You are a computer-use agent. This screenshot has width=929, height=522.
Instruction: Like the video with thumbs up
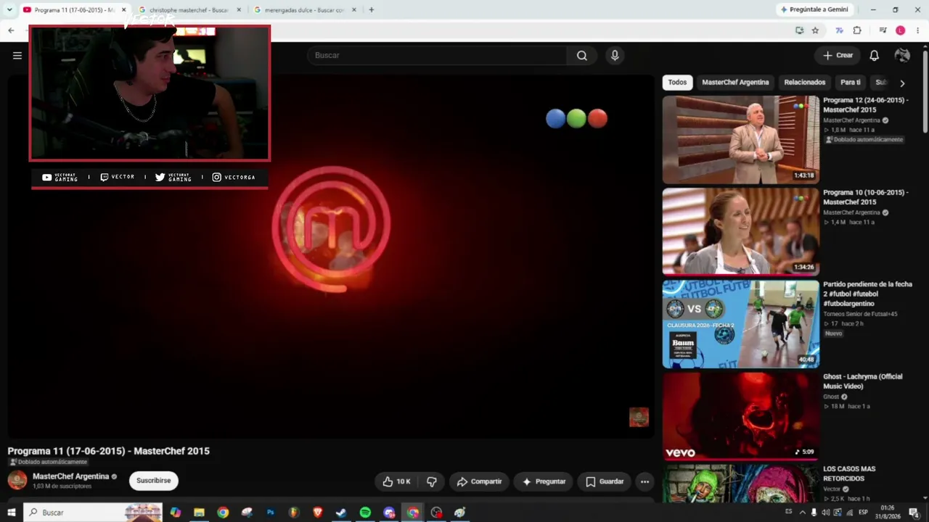(x=396, y=481)
